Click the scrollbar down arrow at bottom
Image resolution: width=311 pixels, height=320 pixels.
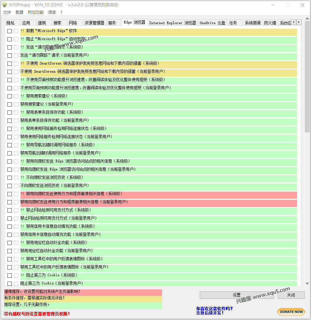point(307,284)
